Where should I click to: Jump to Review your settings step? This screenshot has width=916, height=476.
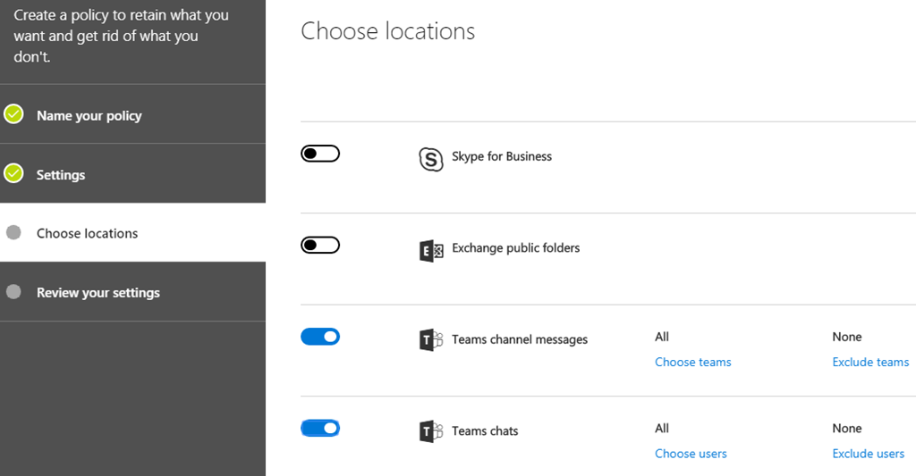click(98, 293)
